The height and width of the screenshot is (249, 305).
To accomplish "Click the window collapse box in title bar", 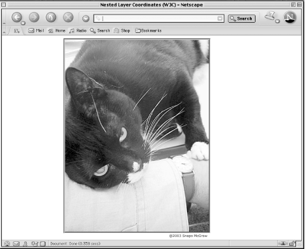I will point(299,4).
